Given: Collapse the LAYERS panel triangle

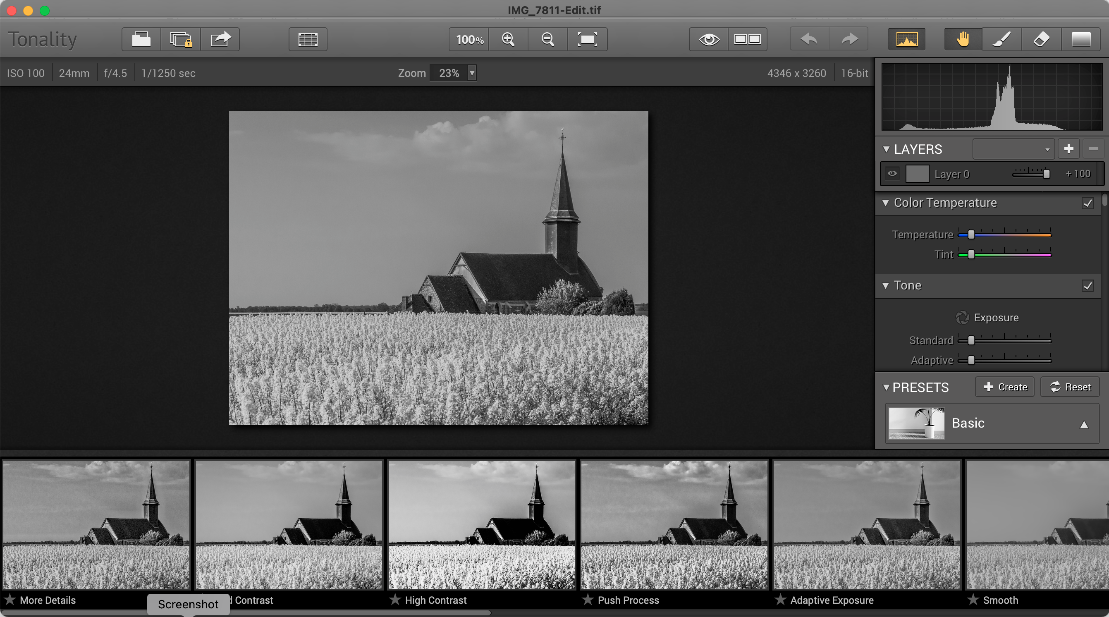Looking at the screenshot, I should pos(886,149).
